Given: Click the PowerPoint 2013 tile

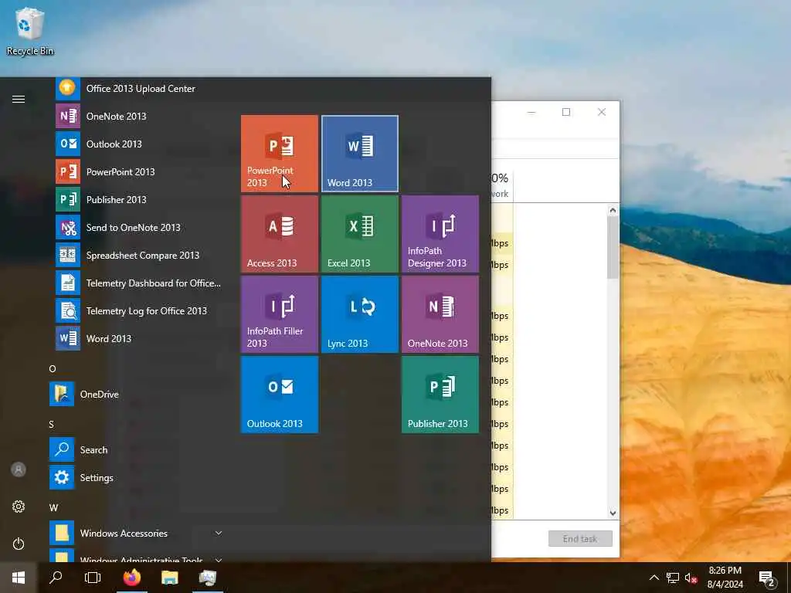Looking at the screenshot, I should [280, 154].
